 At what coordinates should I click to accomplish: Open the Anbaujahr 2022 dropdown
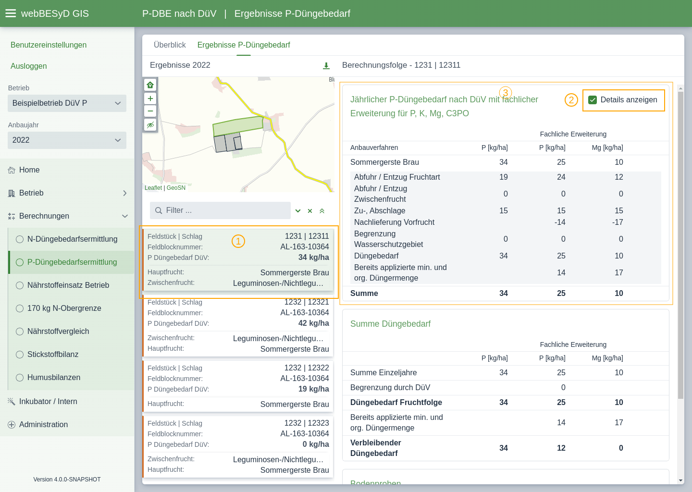pos(67,140)
